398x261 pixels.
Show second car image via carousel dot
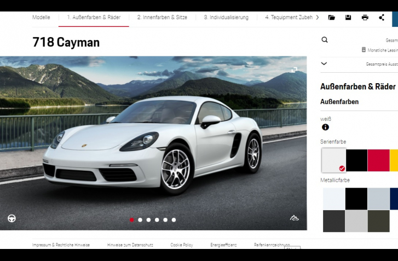140,220
